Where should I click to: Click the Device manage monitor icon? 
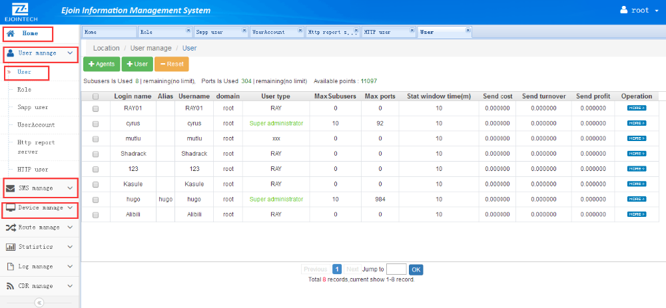pyautogui.click(x=11, y=208)
